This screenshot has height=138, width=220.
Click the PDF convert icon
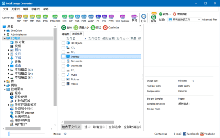click(x=19, y=17)
